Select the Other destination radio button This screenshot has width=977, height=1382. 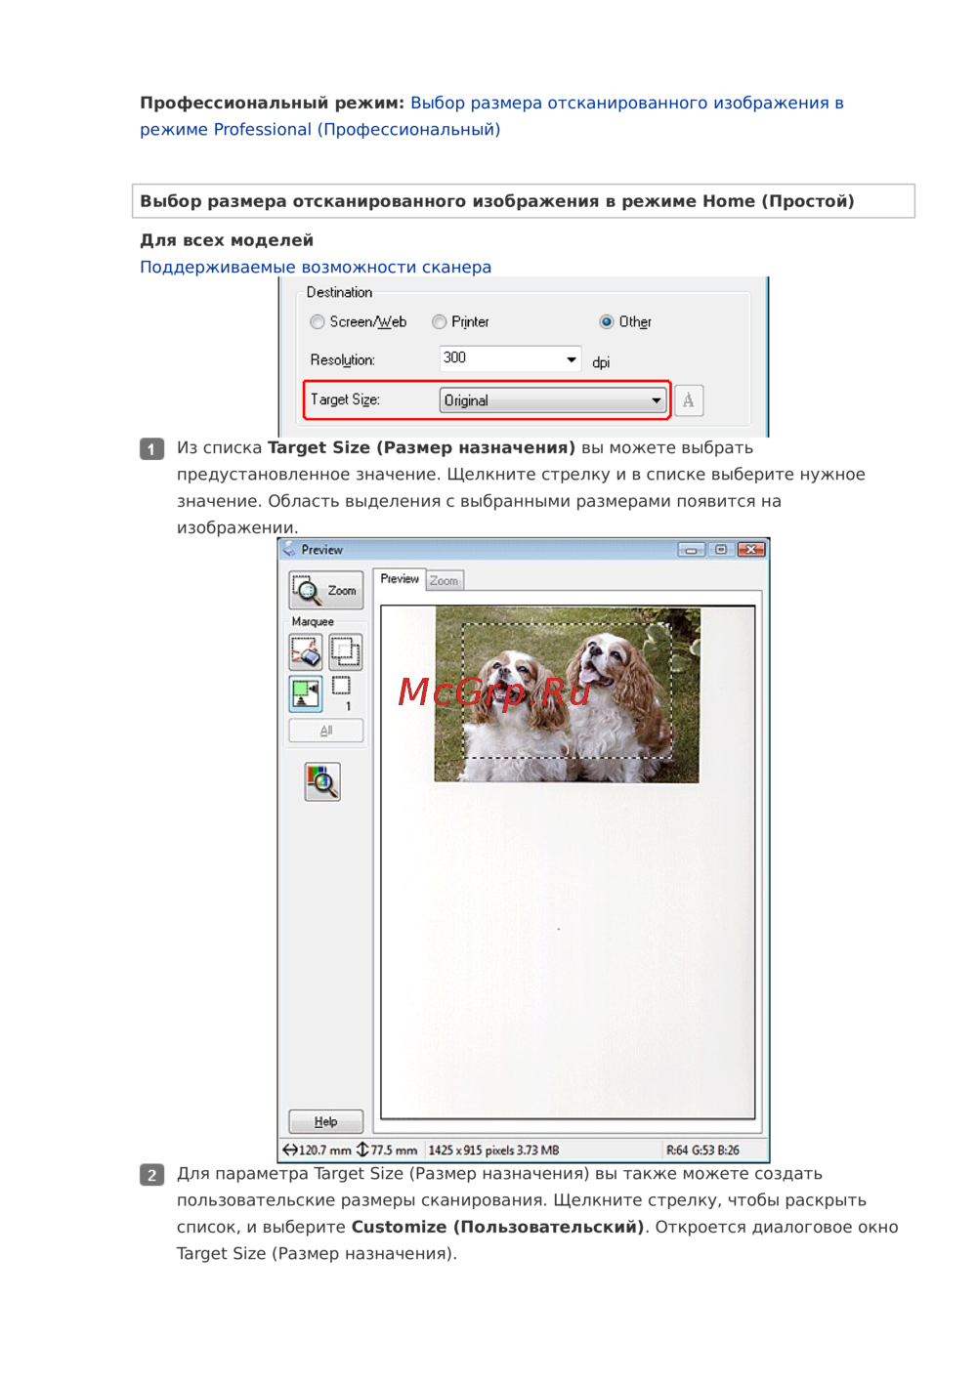point(607,322)
